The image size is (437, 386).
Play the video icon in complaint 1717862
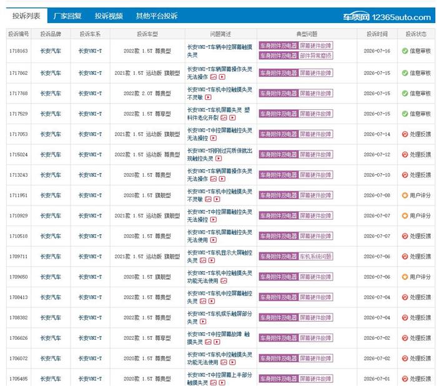point(222,77)
